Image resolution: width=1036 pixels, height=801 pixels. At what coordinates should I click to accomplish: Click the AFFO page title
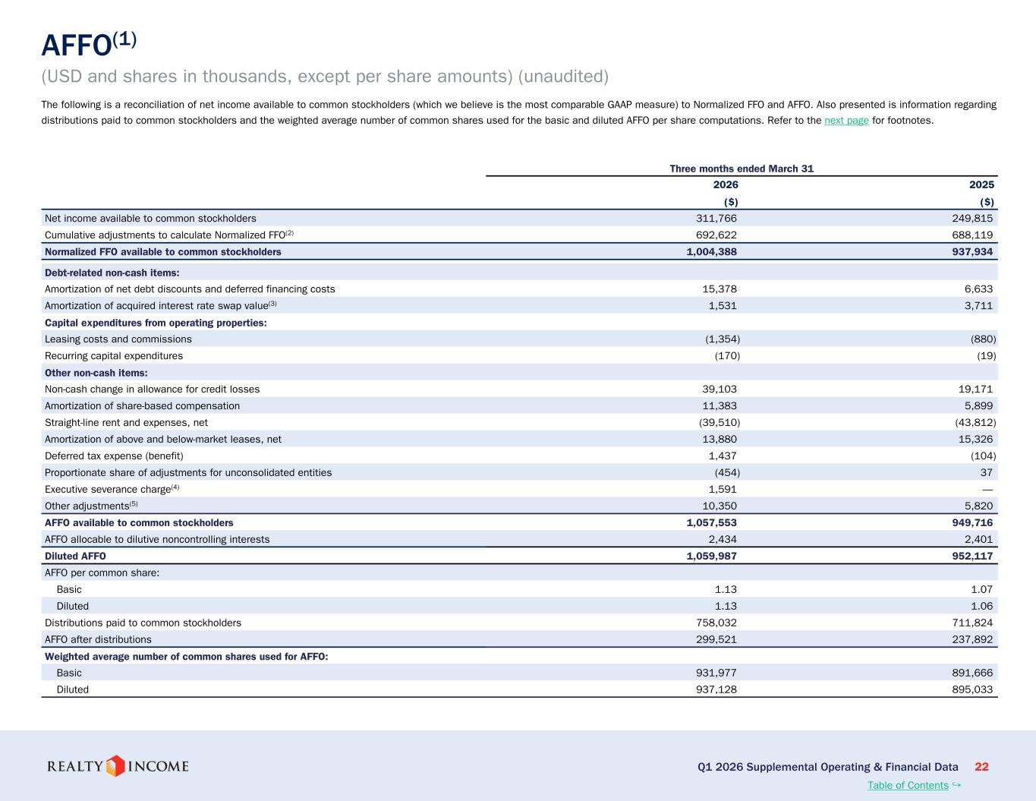pos(89,44)
